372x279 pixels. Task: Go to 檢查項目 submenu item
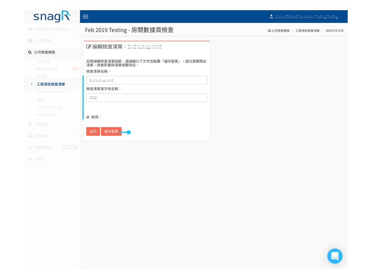pos(44,61)
